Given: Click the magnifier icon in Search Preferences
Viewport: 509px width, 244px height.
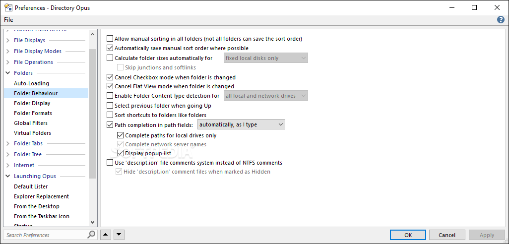Looking at the screenshot, I should click(x=92, y=235).
